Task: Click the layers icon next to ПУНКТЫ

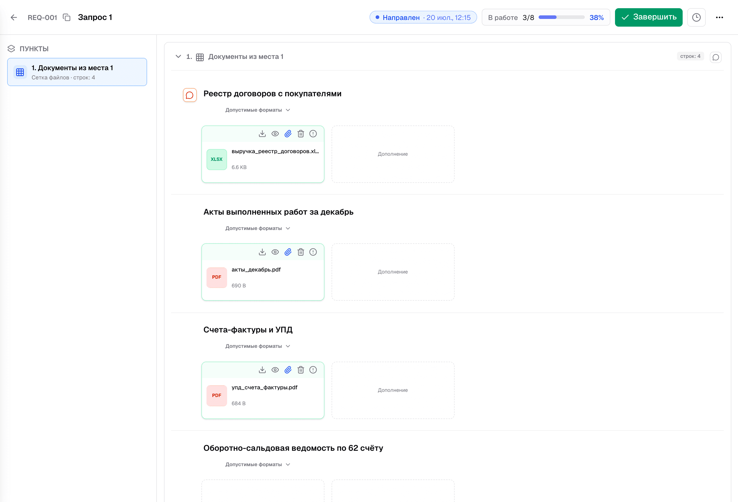Action: 11,49
